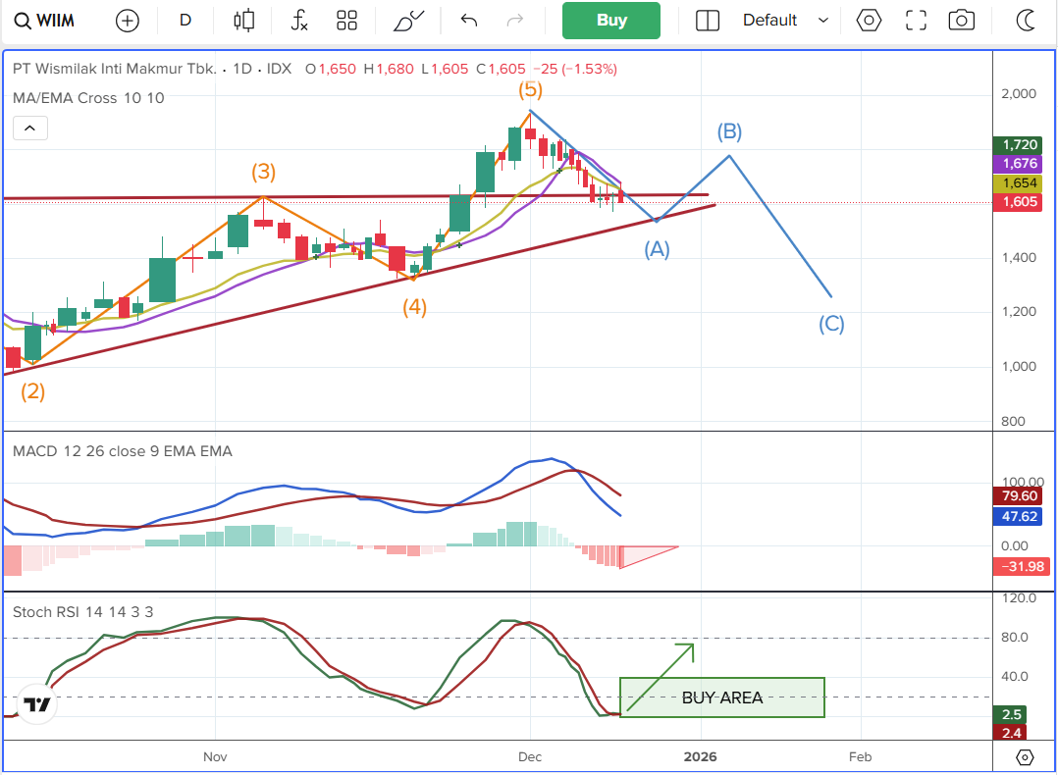Open the fx indicators menu
Screen dimensions: 1058x775
[299, 21]
